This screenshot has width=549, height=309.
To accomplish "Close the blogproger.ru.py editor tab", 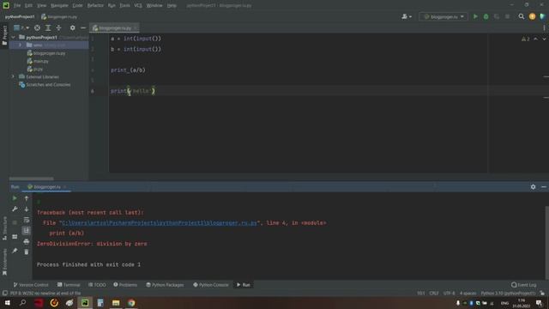I will click(x=136, y=27).
